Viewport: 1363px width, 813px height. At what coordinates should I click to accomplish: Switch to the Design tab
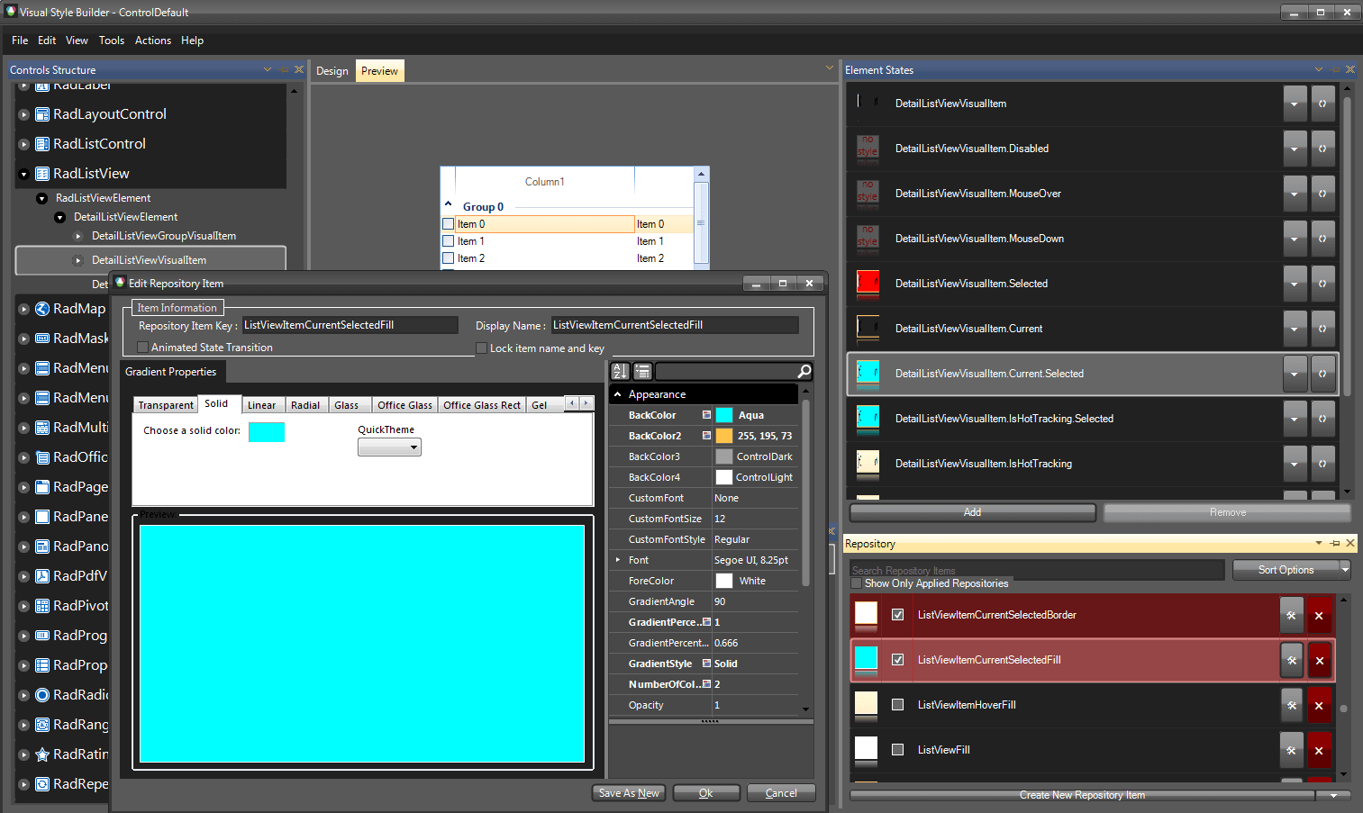point(332,70)
